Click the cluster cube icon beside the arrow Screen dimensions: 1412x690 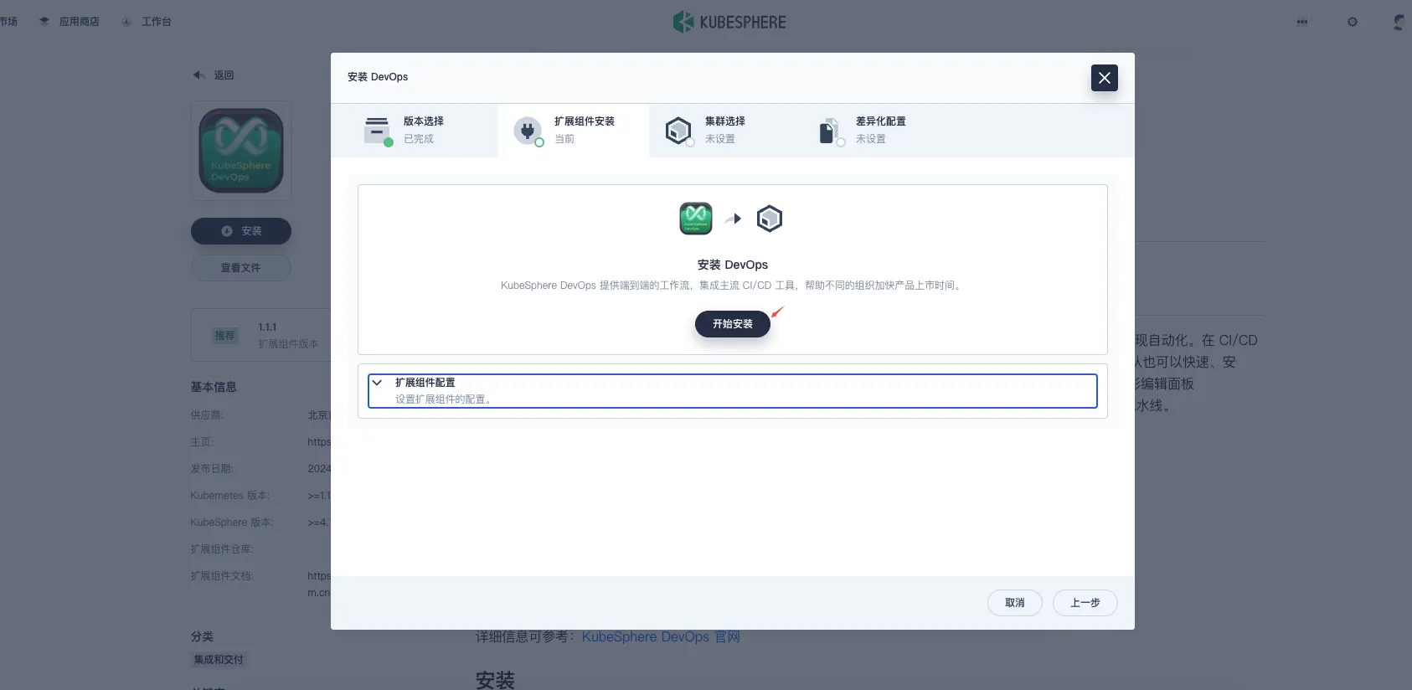click(x=770, y=219)
